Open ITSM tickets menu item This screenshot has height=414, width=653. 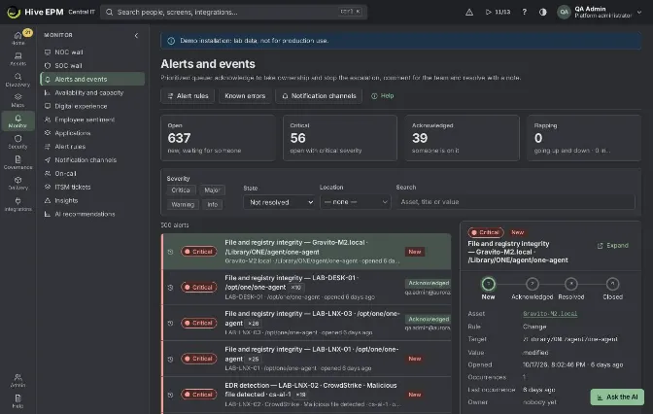[x=92, y=187]
